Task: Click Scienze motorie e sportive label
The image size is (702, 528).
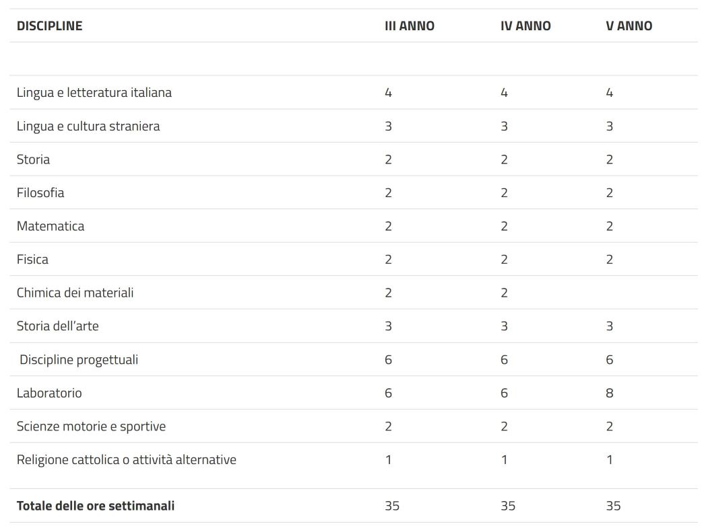Action: point(92,426)
